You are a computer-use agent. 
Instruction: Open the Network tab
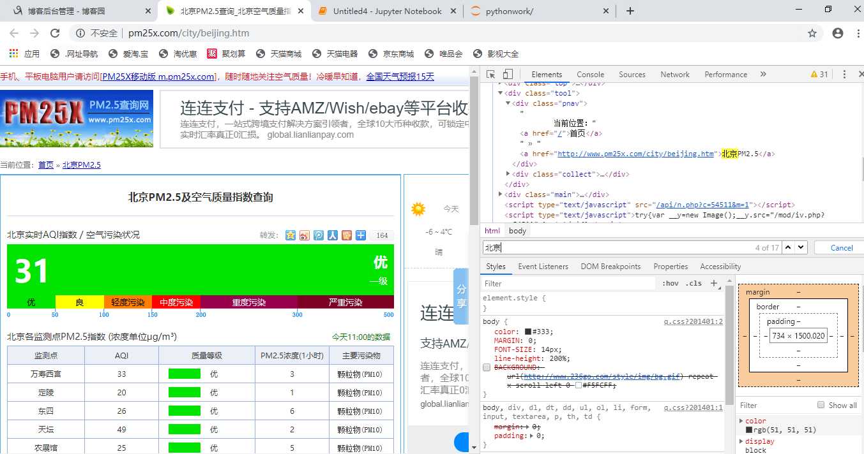pos(675,74)
